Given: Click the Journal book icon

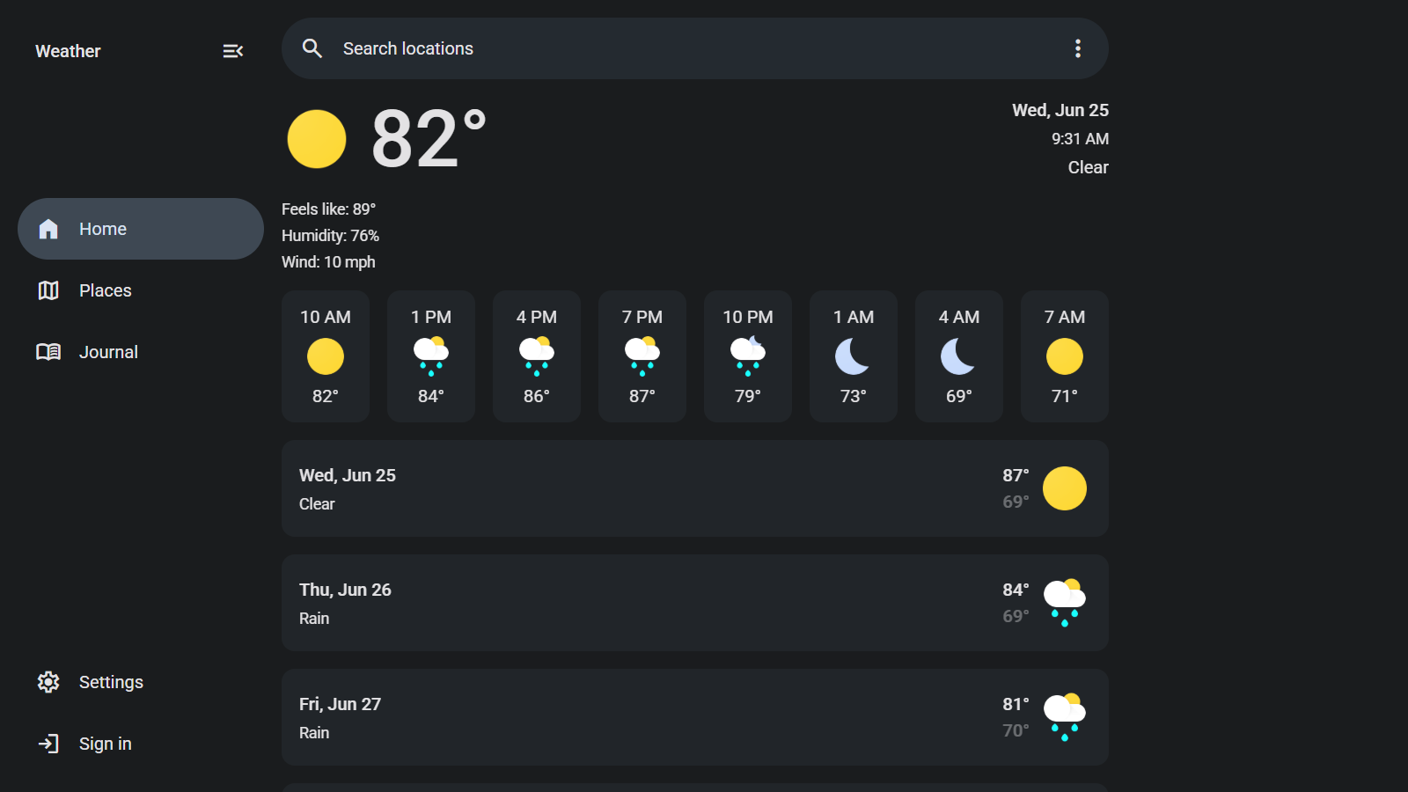Looking at the screenshot, I should pos(48,352).
